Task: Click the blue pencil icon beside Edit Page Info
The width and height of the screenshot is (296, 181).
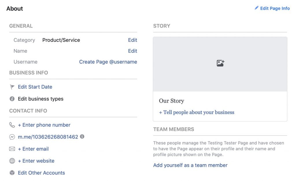Action: 257,8
